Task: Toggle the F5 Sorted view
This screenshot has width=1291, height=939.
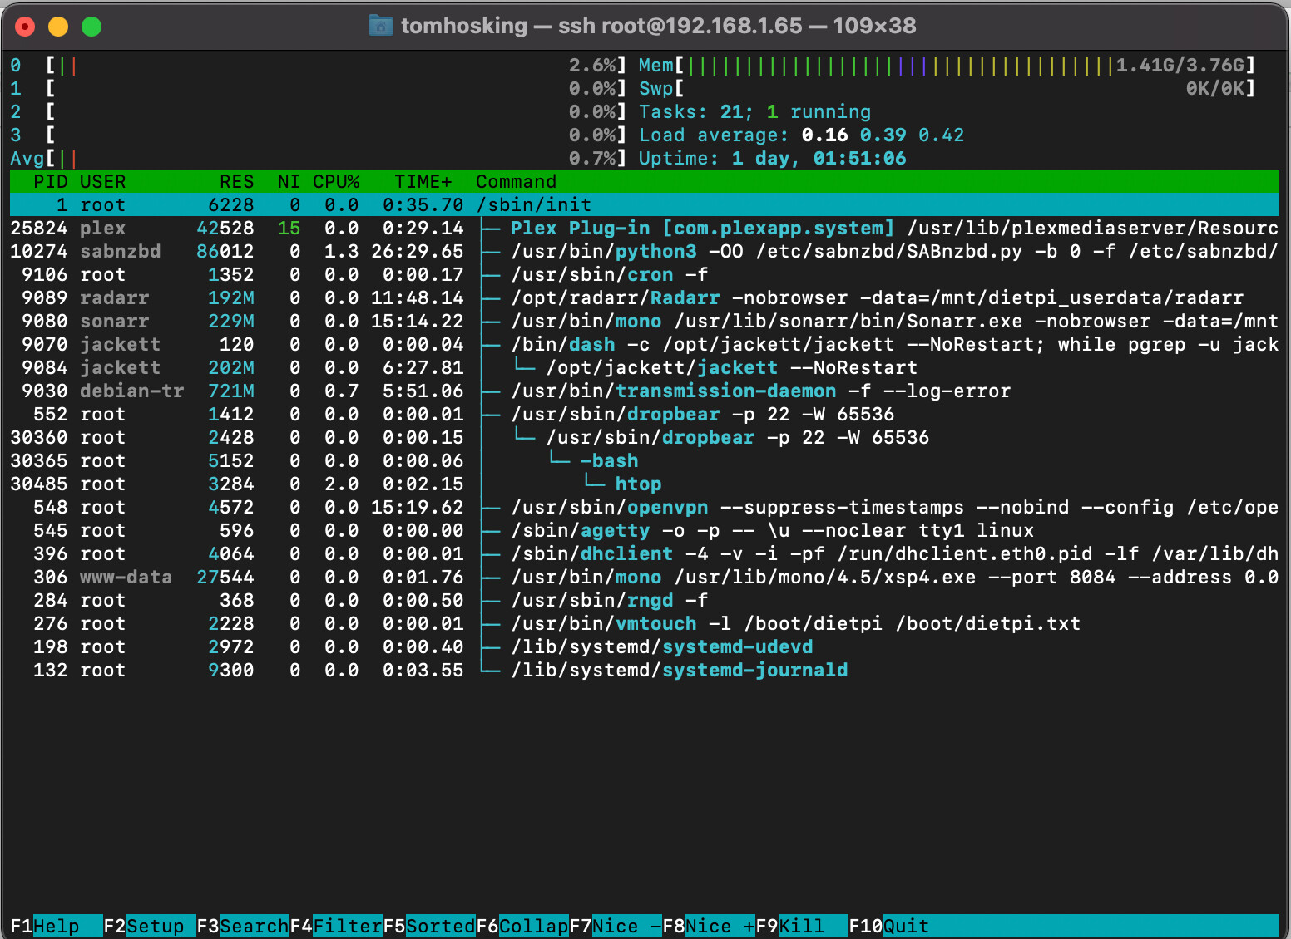Action: click(x=429, y=926)
